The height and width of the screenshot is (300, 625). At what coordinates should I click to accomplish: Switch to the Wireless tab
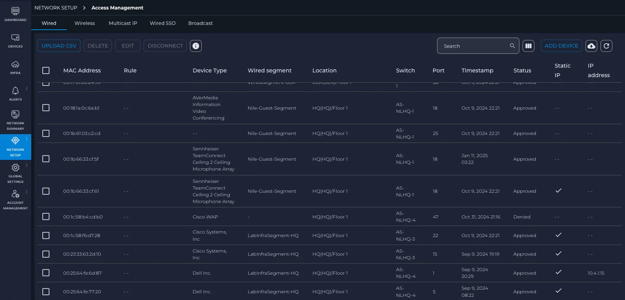point(85,23)
